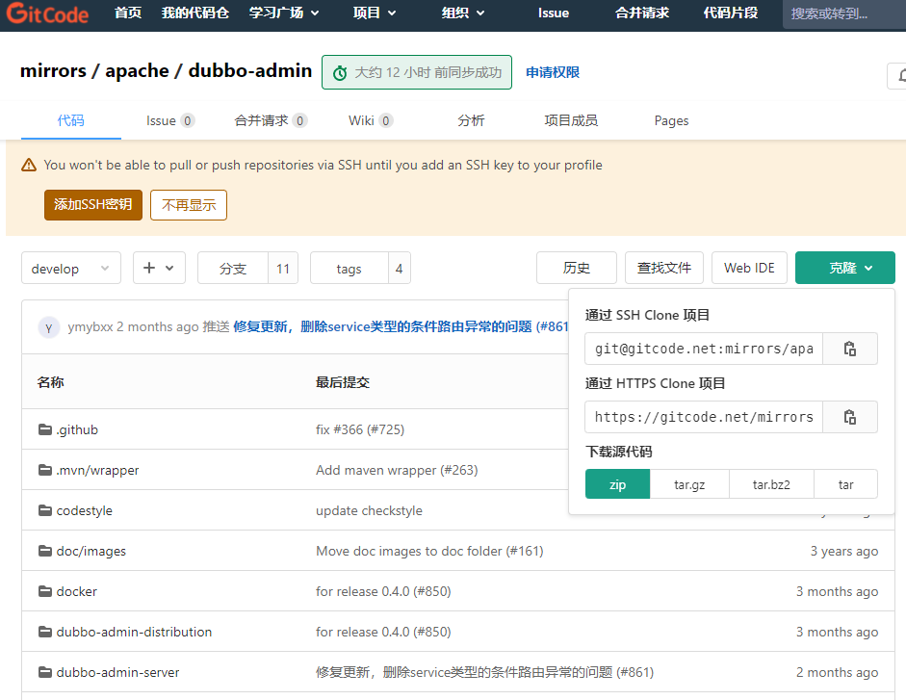Open the 项目成员 tab
Image resolution: width=906 pixels, height=700 pixels.
[x=571, y=120]
